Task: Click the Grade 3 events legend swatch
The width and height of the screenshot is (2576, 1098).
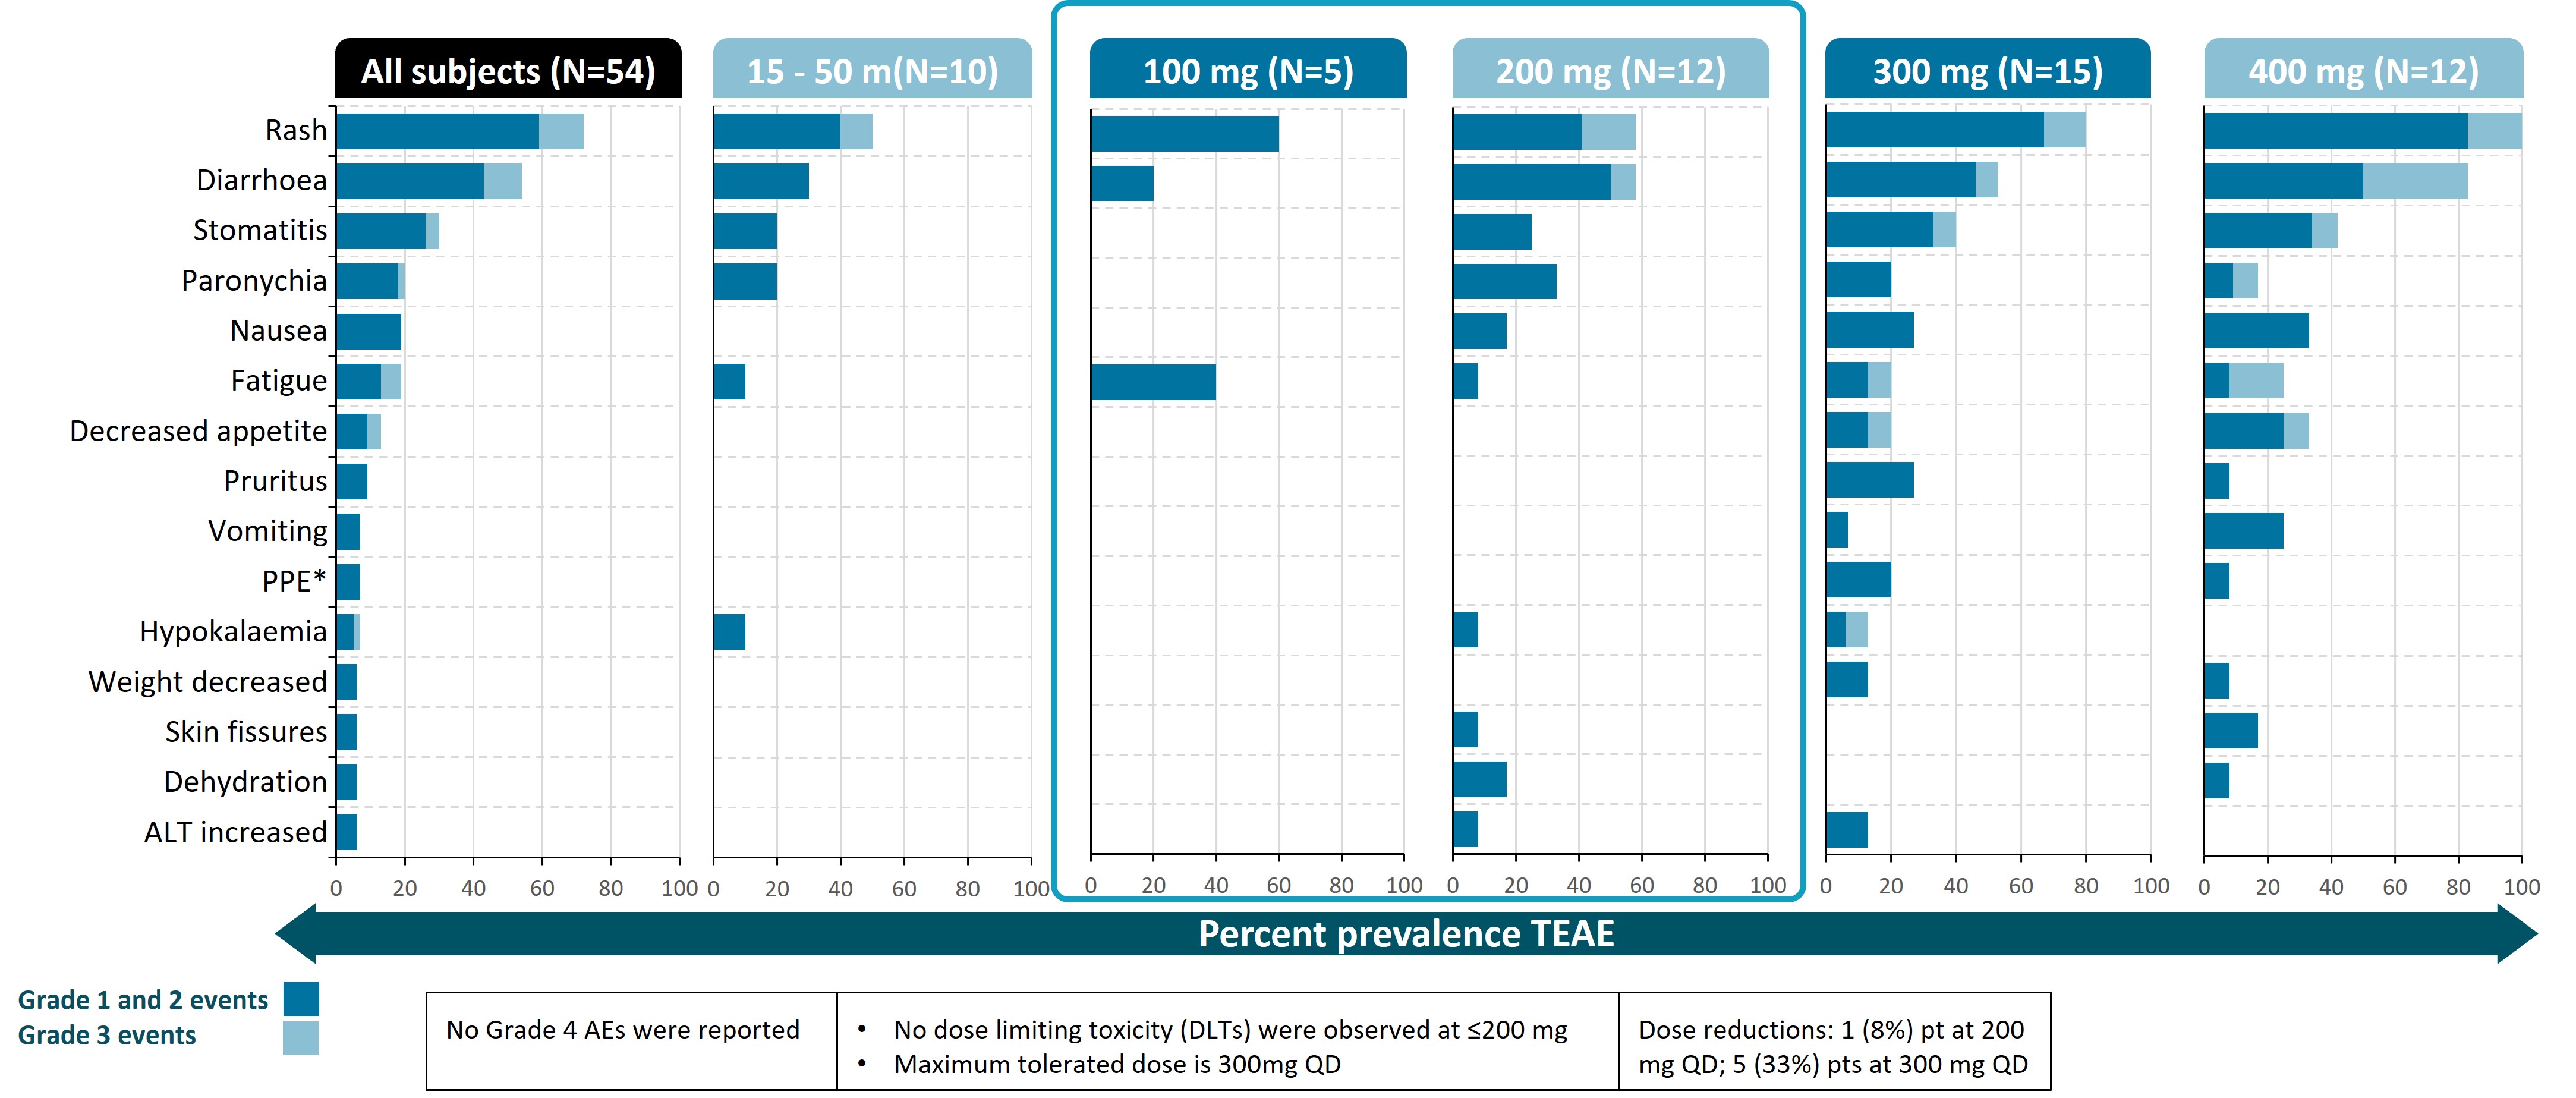Action: point(300,1037)
